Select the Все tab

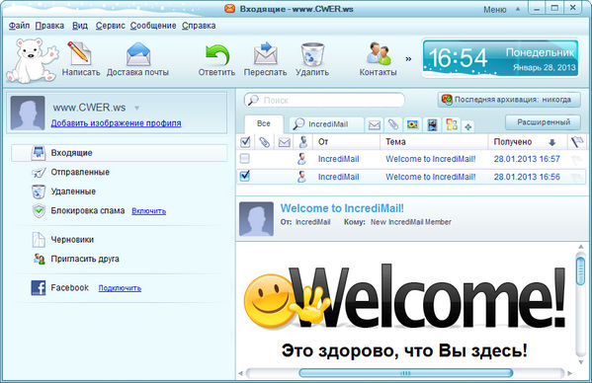264,124
